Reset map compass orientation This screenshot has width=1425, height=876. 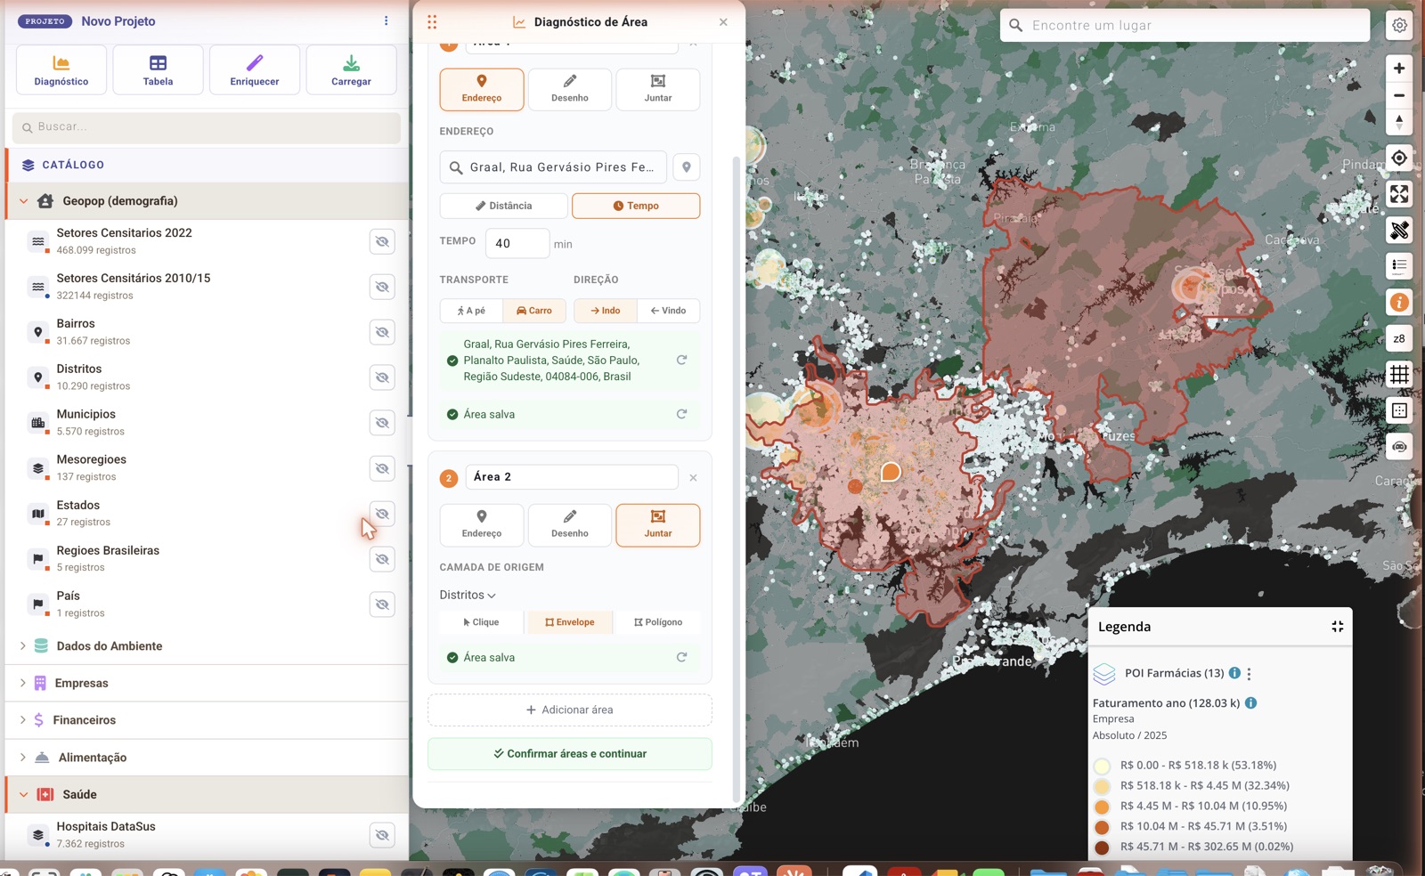coord(1399,122)
